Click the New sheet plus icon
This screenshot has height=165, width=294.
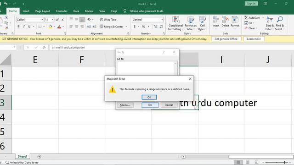(x=39, y=157)
